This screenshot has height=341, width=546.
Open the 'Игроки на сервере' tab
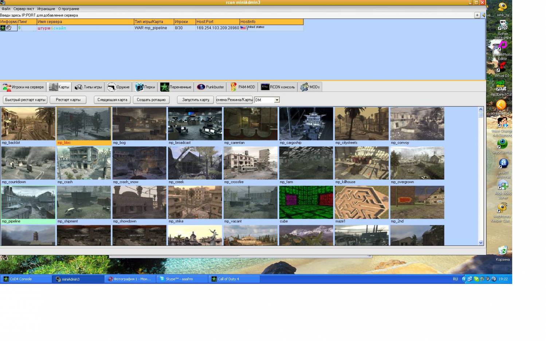[23, 87]
